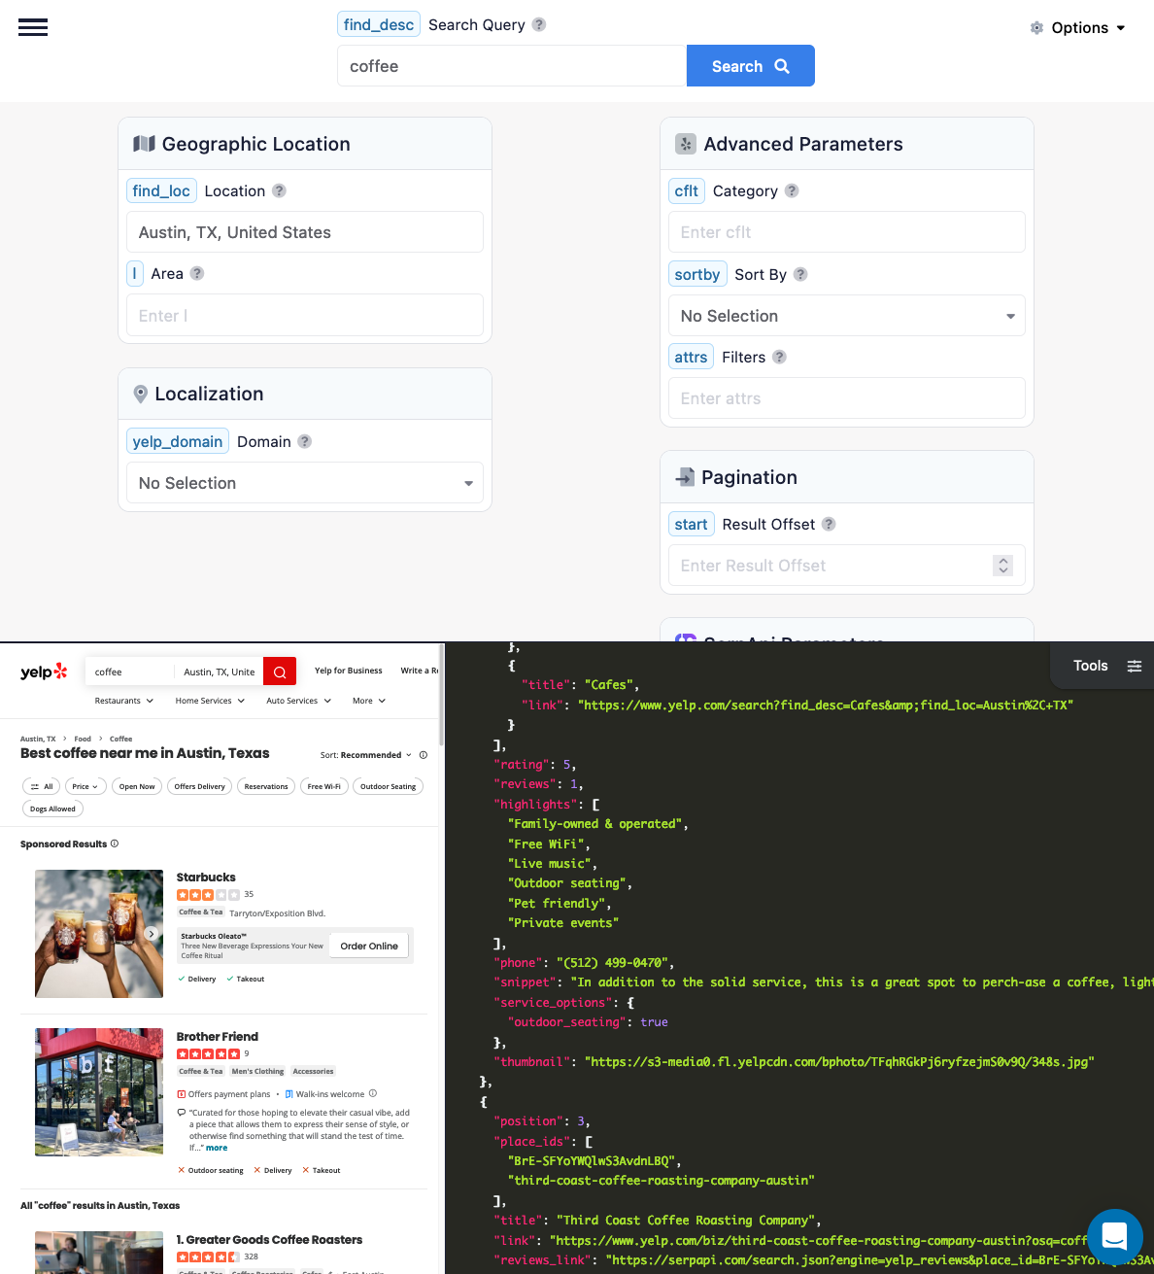Open the Price filter dropdown
The width and height of the screenshot is (1154, 1274).
85,786
